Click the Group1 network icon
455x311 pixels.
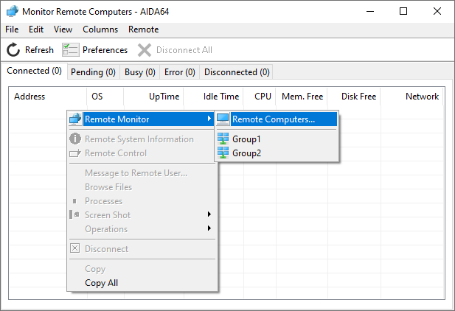(223, 139)
